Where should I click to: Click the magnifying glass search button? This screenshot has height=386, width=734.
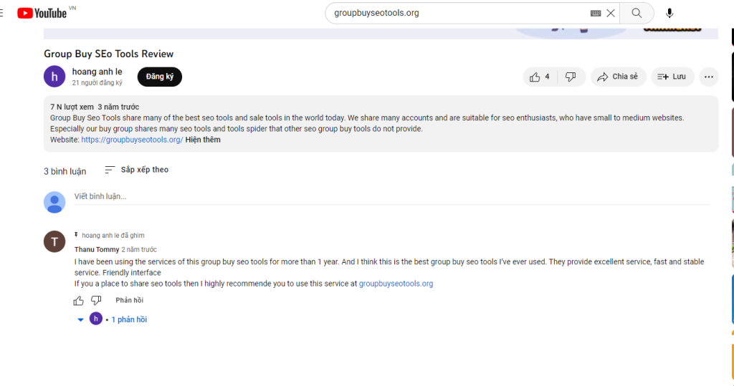tap(637, 13)
